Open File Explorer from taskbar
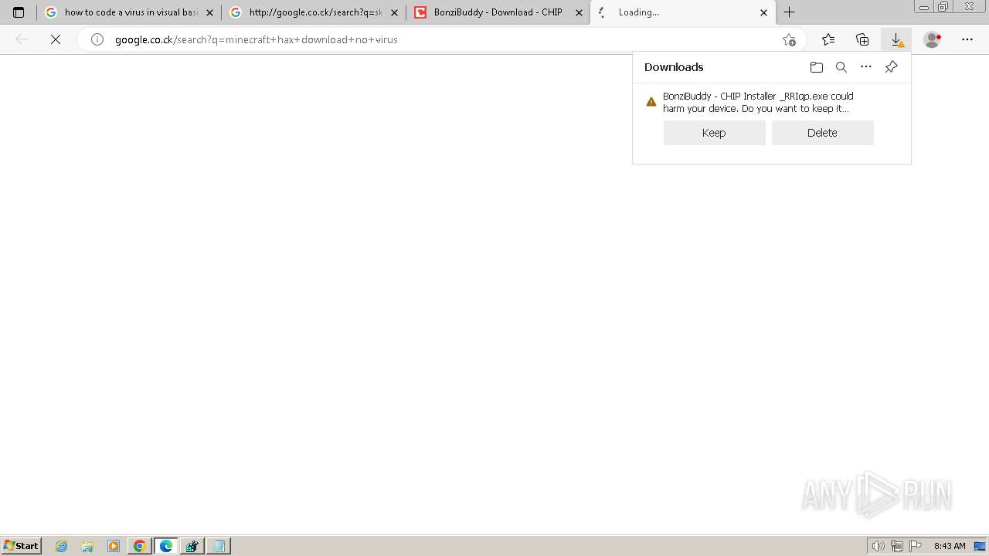This screenshot has width=989, height=556. click(87, 546)
